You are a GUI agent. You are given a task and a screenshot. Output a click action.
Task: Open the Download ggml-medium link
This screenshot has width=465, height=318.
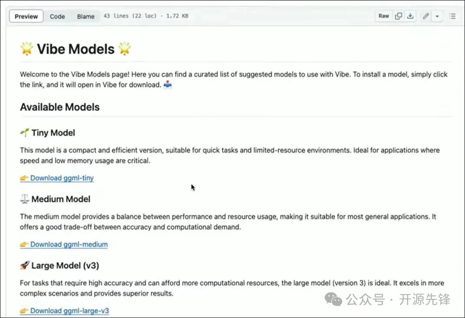pyautogui.click(x=69, y=244)
